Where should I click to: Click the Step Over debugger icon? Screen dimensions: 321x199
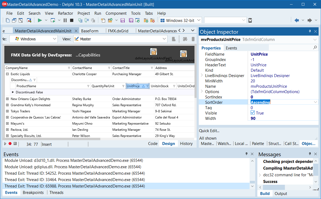[87, 20]
